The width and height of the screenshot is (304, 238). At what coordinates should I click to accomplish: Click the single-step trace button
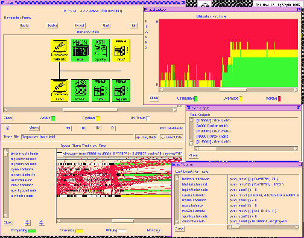pyautogui.click(x=98, y=128)
